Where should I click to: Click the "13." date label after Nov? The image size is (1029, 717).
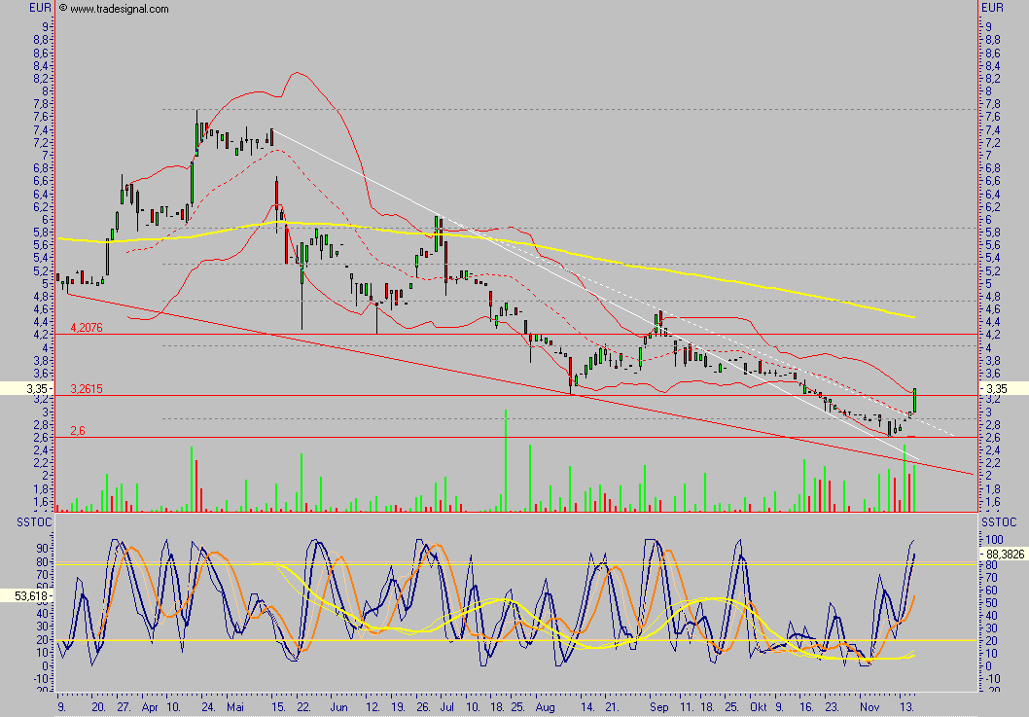tap(906, 707)
